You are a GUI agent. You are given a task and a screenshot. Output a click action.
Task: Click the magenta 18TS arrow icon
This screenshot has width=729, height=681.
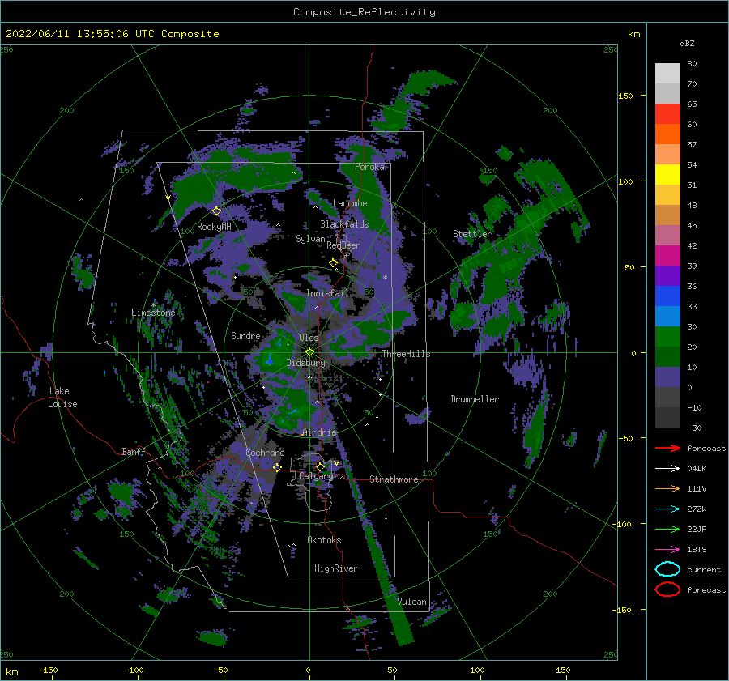[x=667, y=549]
